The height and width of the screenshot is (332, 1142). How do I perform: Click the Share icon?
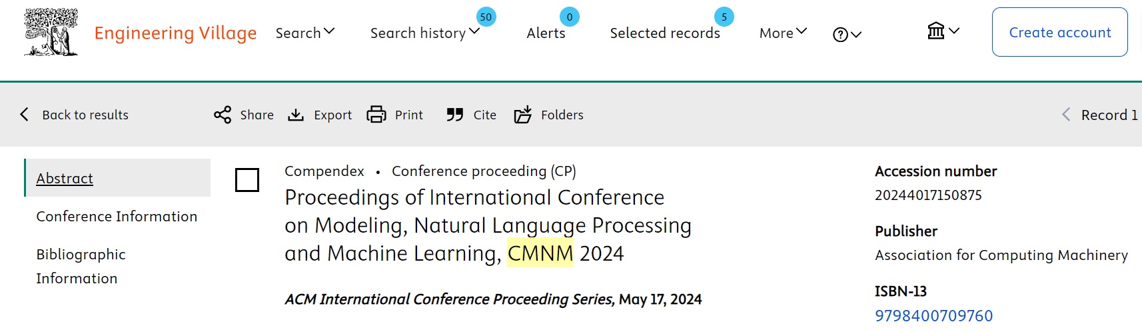coord(223,115)
